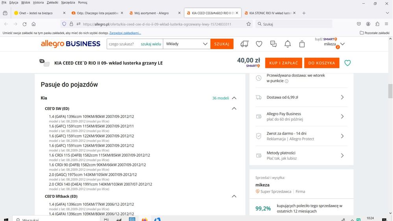This screenshot has width=393, height=221.
Task: Open Firefox application menu hamburger icon
Action: [386, 24]
